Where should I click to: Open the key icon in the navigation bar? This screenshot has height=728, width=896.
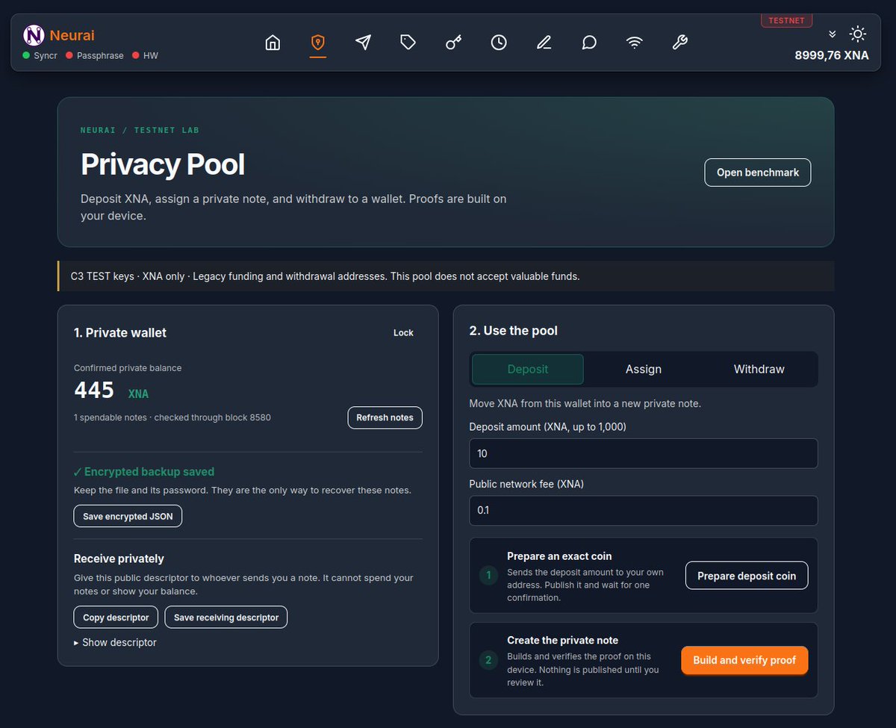click(x=454, y=43)
